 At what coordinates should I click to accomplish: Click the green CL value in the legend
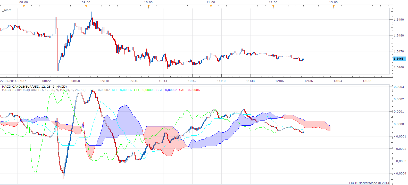(x=144, y=90)
